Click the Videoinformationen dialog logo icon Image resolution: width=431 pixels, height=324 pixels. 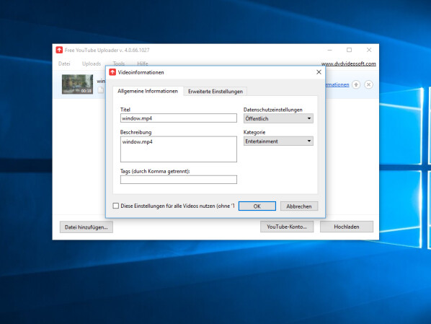(x=112, y=72)
